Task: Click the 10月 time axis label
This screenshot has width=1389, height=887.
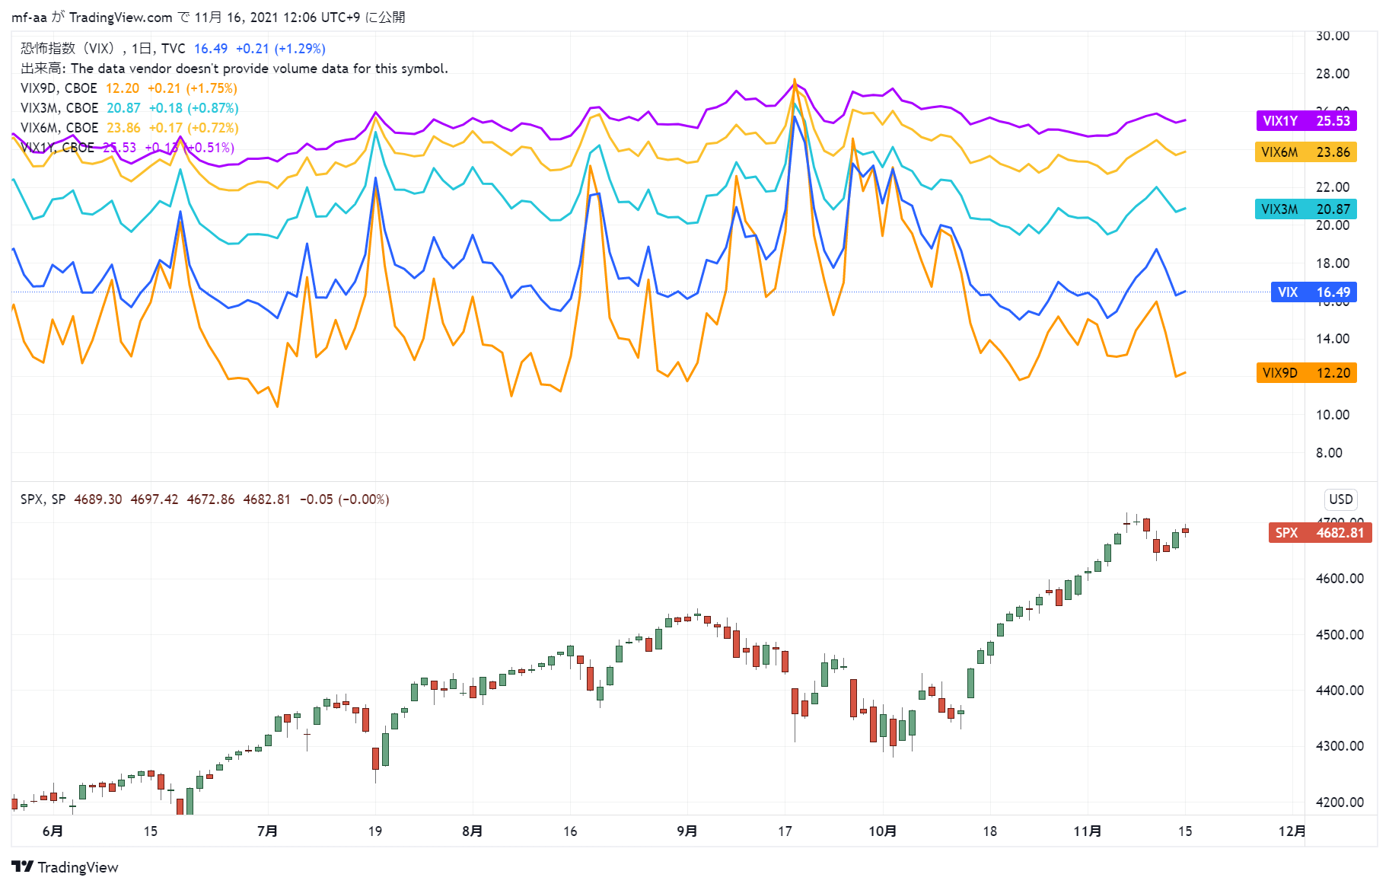Action: coord(882,831)
